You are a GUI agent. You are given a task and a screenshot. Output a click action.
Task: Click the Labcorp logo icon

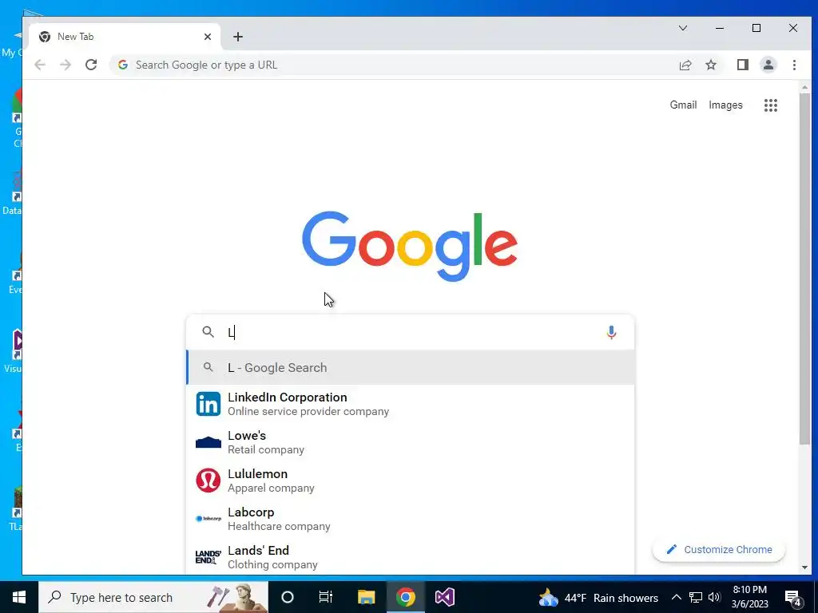click(x=208, y=519)
